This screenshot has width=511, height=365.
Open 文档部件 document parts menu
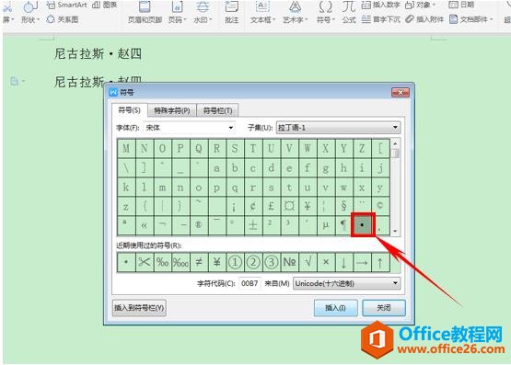(x=470, y=19)
